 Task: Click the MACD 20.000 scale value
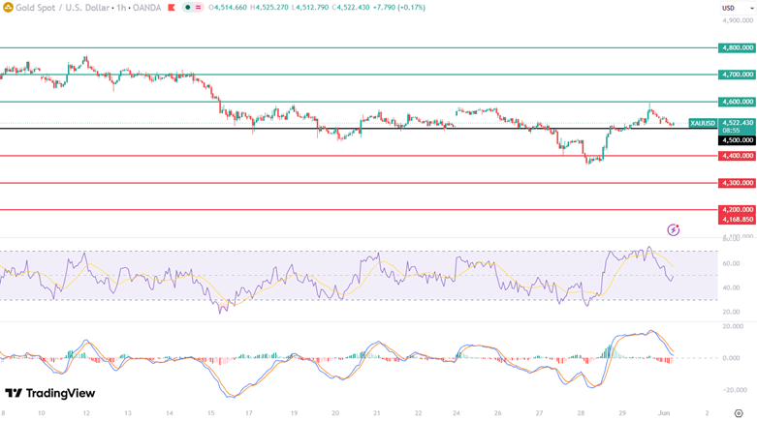click(733, 326)
